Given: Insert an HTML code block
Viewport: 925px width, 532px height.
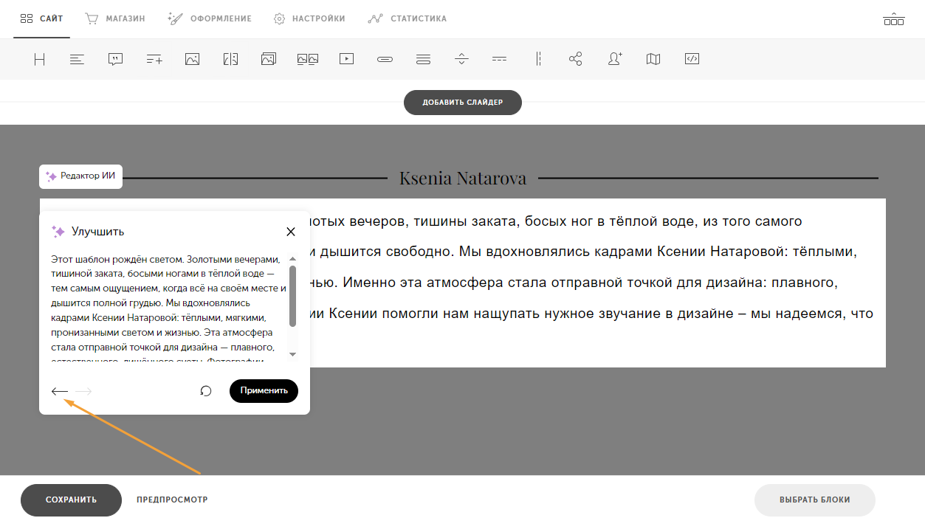Looking at the screenshot, I should click(x=692, y=58).
